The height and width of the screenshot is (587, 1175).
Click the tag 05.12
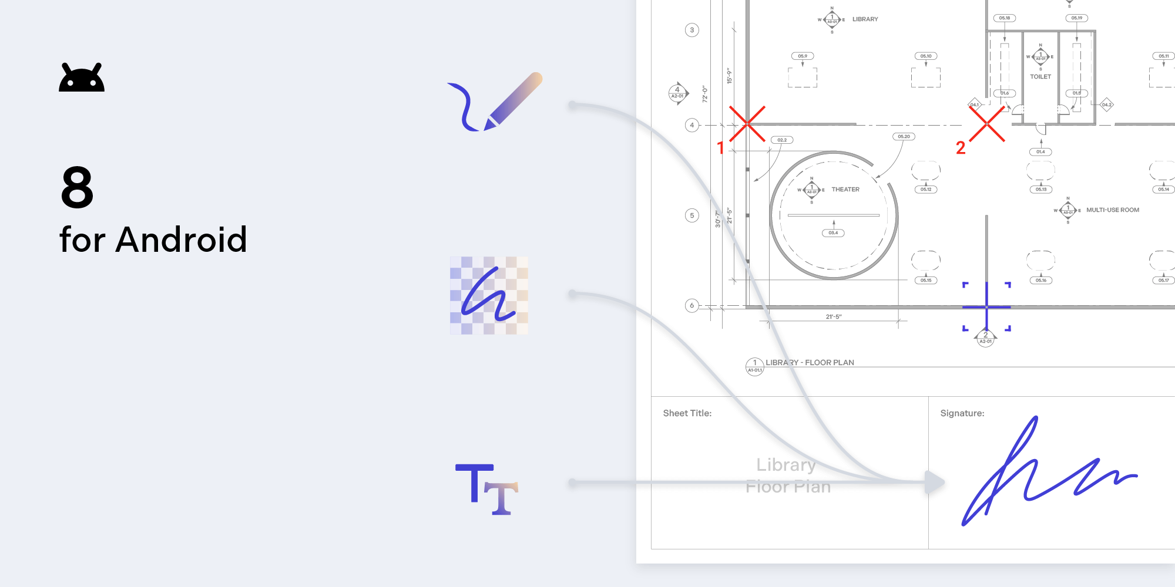point(926,190)
